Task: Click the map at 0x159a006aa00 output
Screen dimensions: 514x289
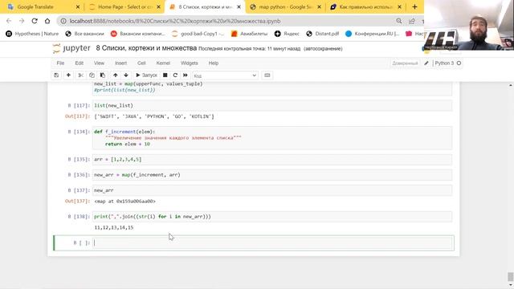Action: click(125, 201)
